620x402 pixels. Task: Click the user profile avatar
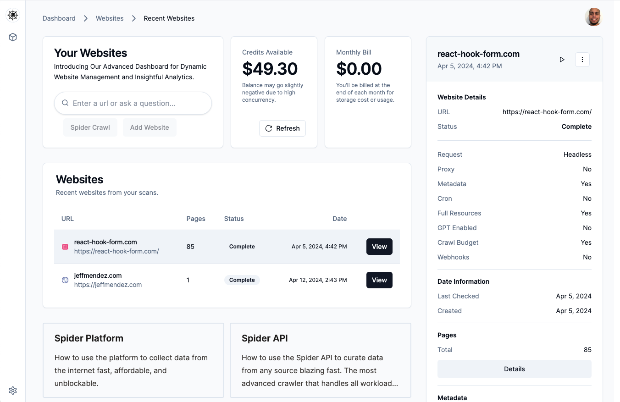593,17
